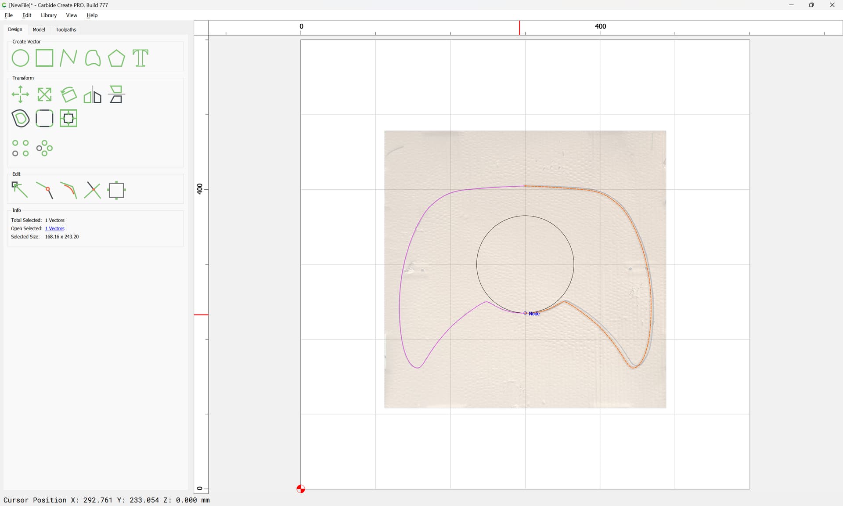Click the '1 Vectors' open selected link
Image resolution: width=843 pixels, height=506 pixels.
pos(55,228)
